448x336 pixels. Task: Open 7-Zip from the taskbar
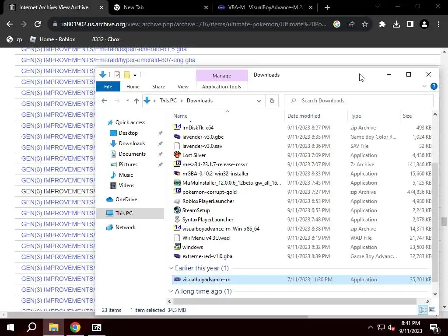(x=97, y=327)
